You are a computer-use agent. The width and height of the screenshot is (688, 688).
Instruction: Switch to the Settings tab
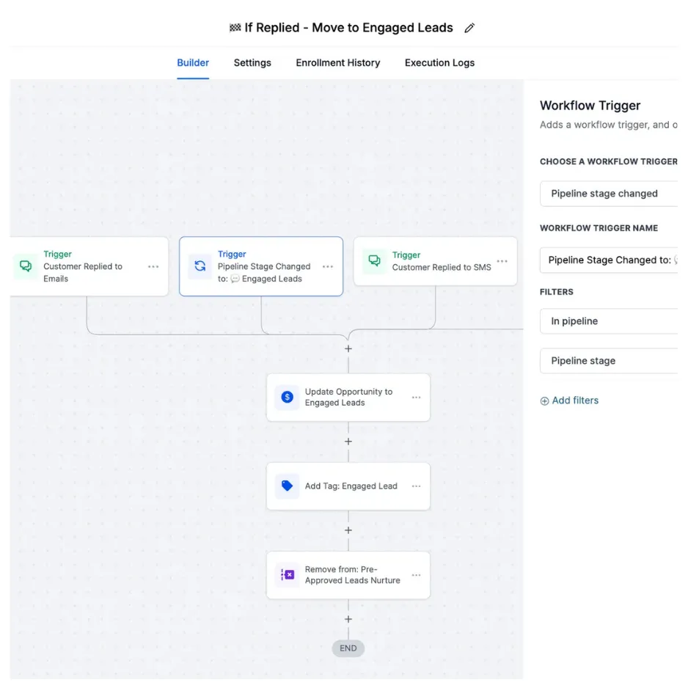(x=252, y=63)
